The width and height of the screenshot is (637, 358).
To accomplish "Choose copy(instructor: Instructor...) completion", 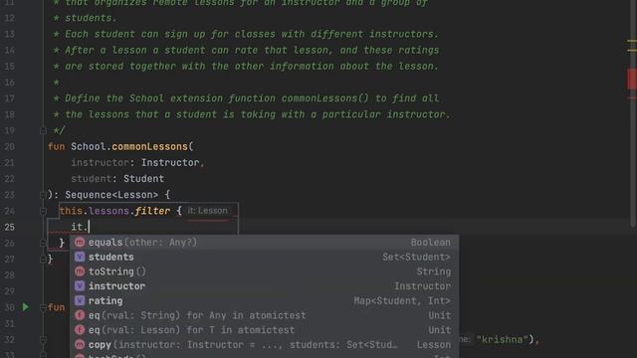I will pos(265,345).
